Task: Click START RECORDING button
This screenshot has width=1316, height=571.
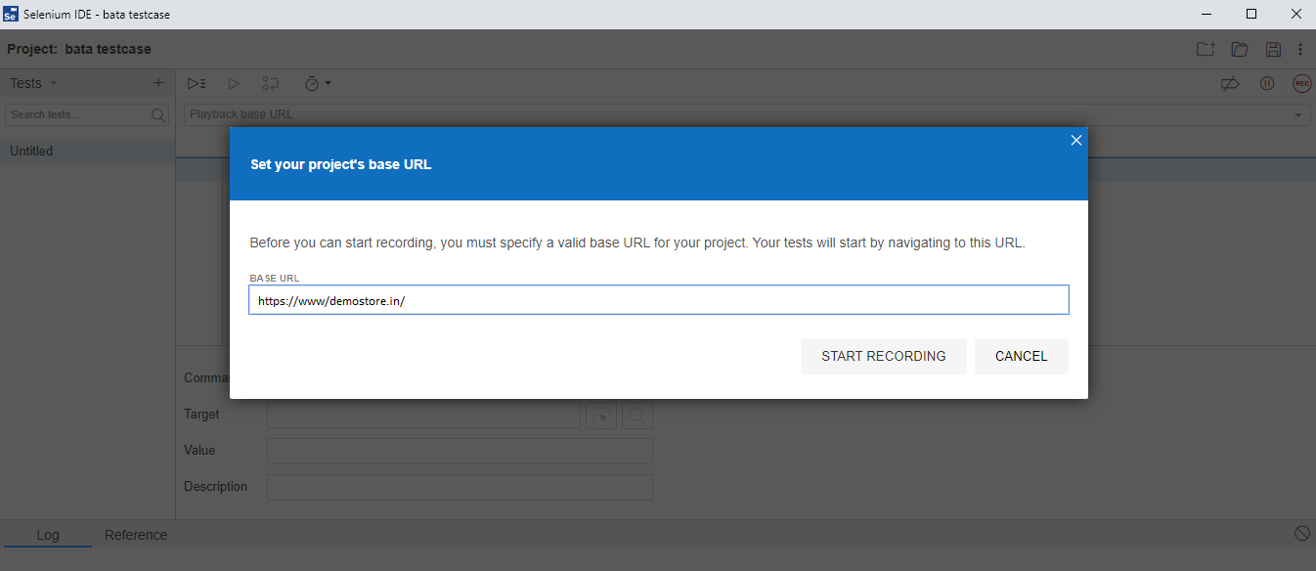Action: click(x=884, y=356)
